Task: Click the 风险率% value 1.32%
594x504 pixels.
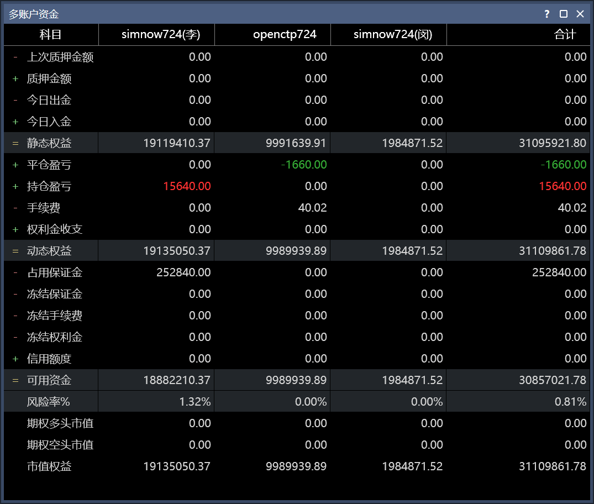Action: click(x=195, y=402)
